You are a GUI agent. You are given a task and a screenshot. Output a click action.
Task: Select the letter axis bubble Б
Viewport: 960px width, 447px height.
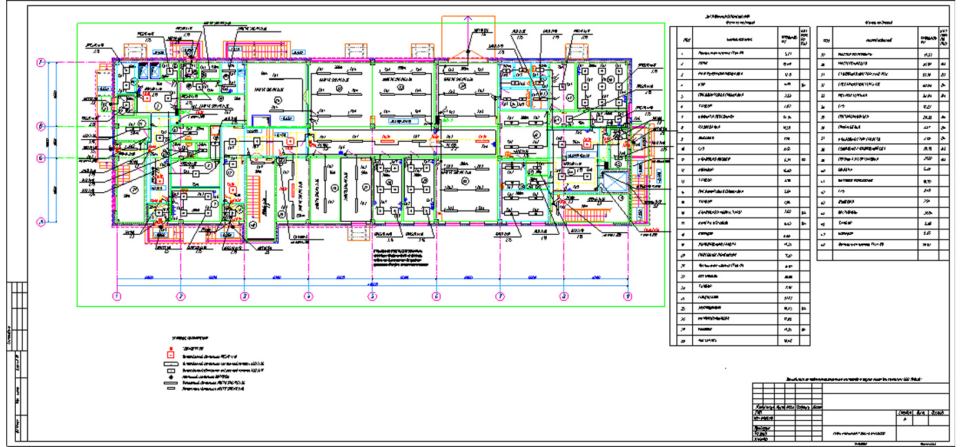click(x=41, y=158)
